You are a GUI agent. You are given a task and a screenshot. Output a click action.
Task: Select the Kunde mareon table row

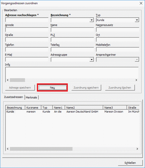point(72,112)
